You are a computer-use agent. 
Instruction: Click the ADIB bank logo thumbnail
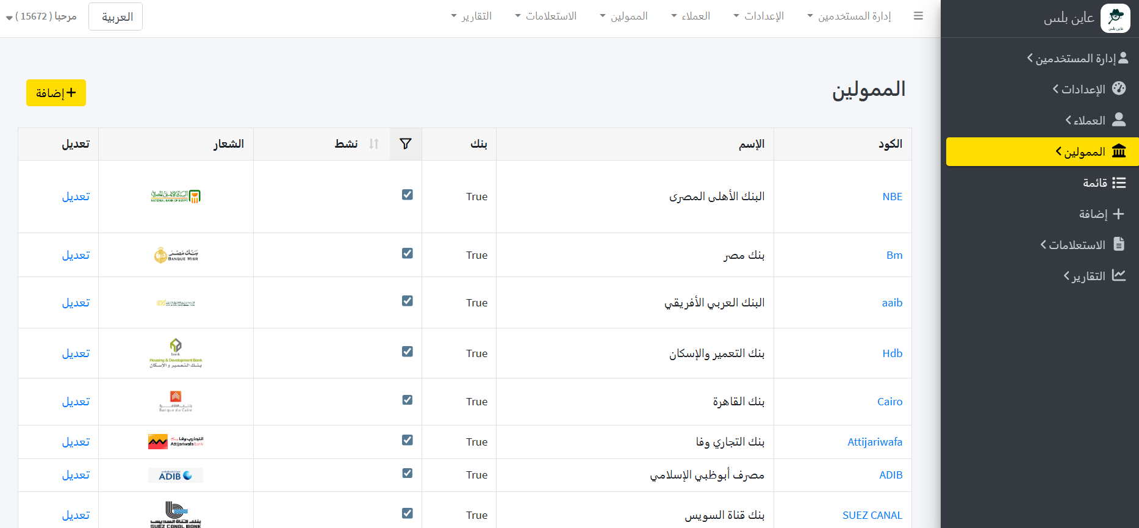pos(176,476)
